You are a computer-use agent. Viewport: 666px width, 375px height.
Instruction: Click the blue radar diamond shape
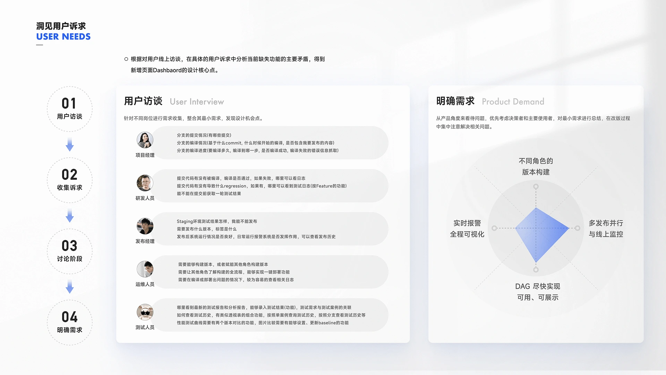pos(542,235)
